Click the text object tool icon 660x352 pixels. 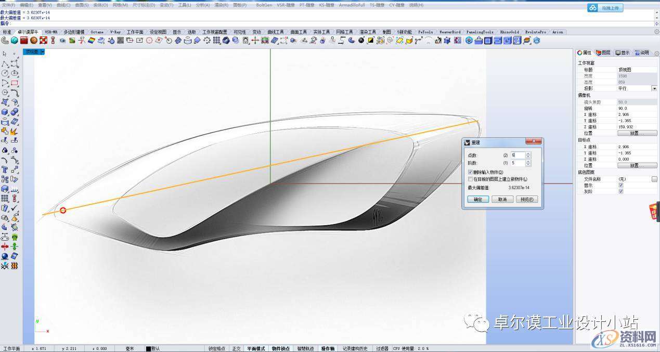[5, 170]
